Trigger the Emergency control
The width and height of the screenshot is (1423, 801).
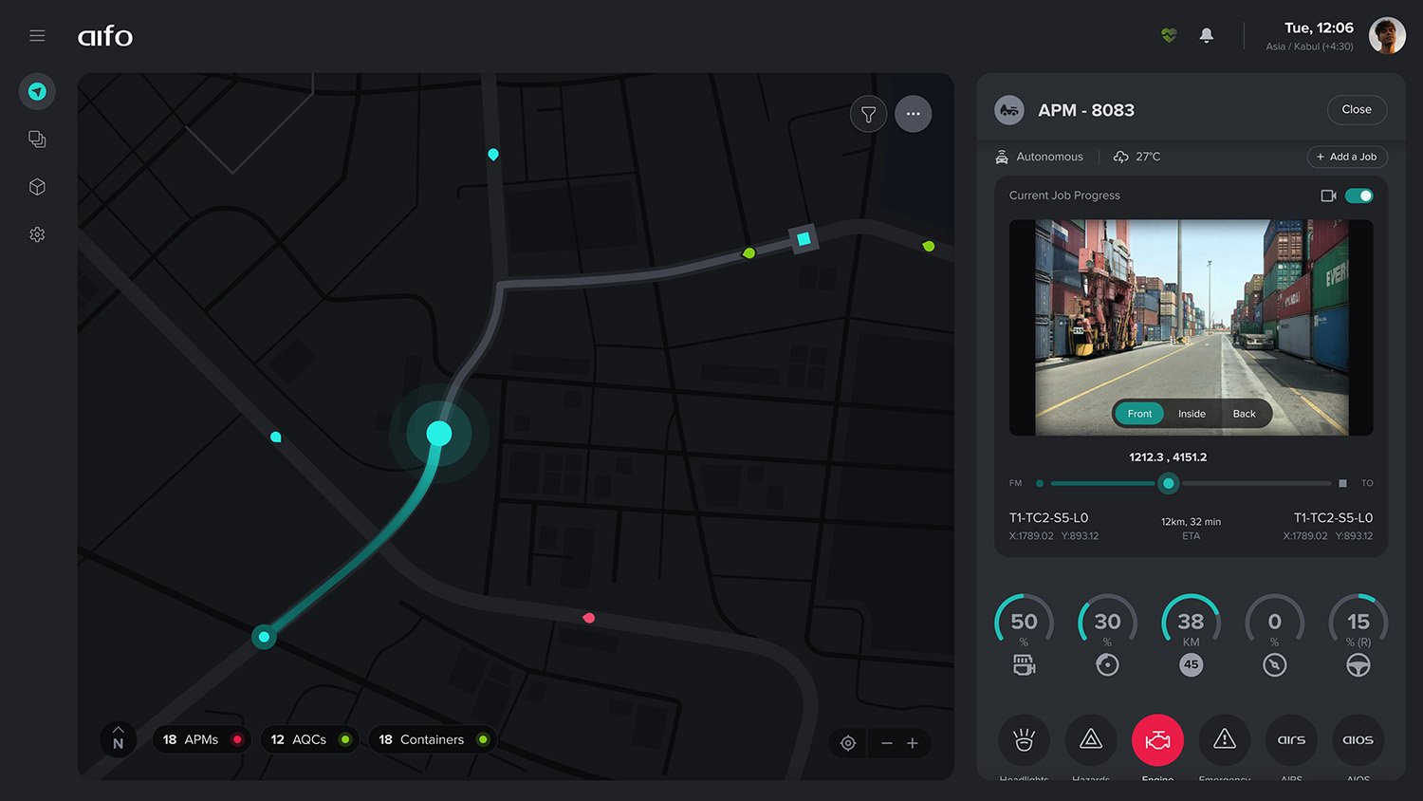tap(1225, 740)
